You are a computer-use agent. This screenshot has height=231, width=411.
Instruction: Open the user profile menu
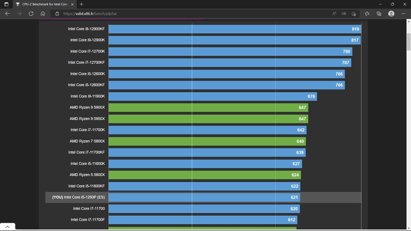coord(391,13)
